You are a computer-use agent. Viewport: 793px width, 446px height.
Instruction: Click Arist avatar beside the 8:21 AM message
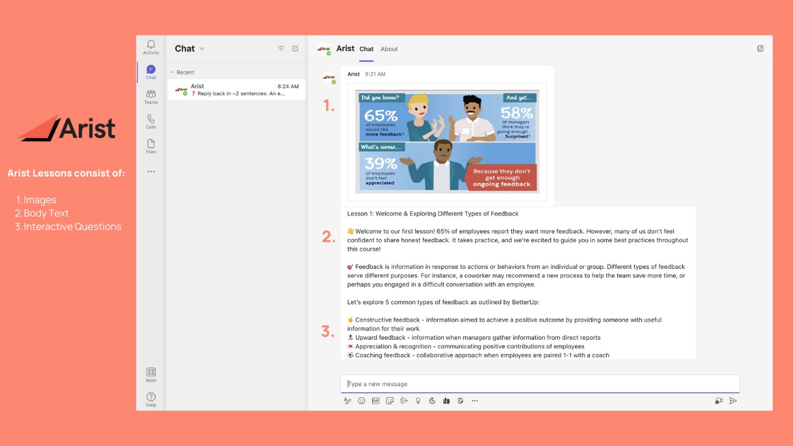[x=329, y=77]
